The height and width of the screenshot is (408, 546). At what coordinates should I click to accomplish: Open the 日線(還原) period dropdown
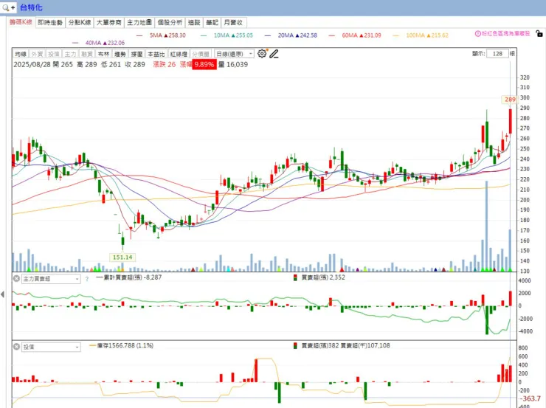pyautogui.click(x=234, y=54)
